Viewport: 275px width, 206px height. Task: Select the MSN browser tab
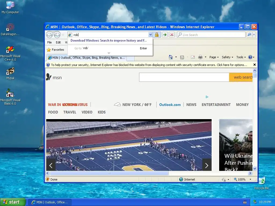[86, 58]
